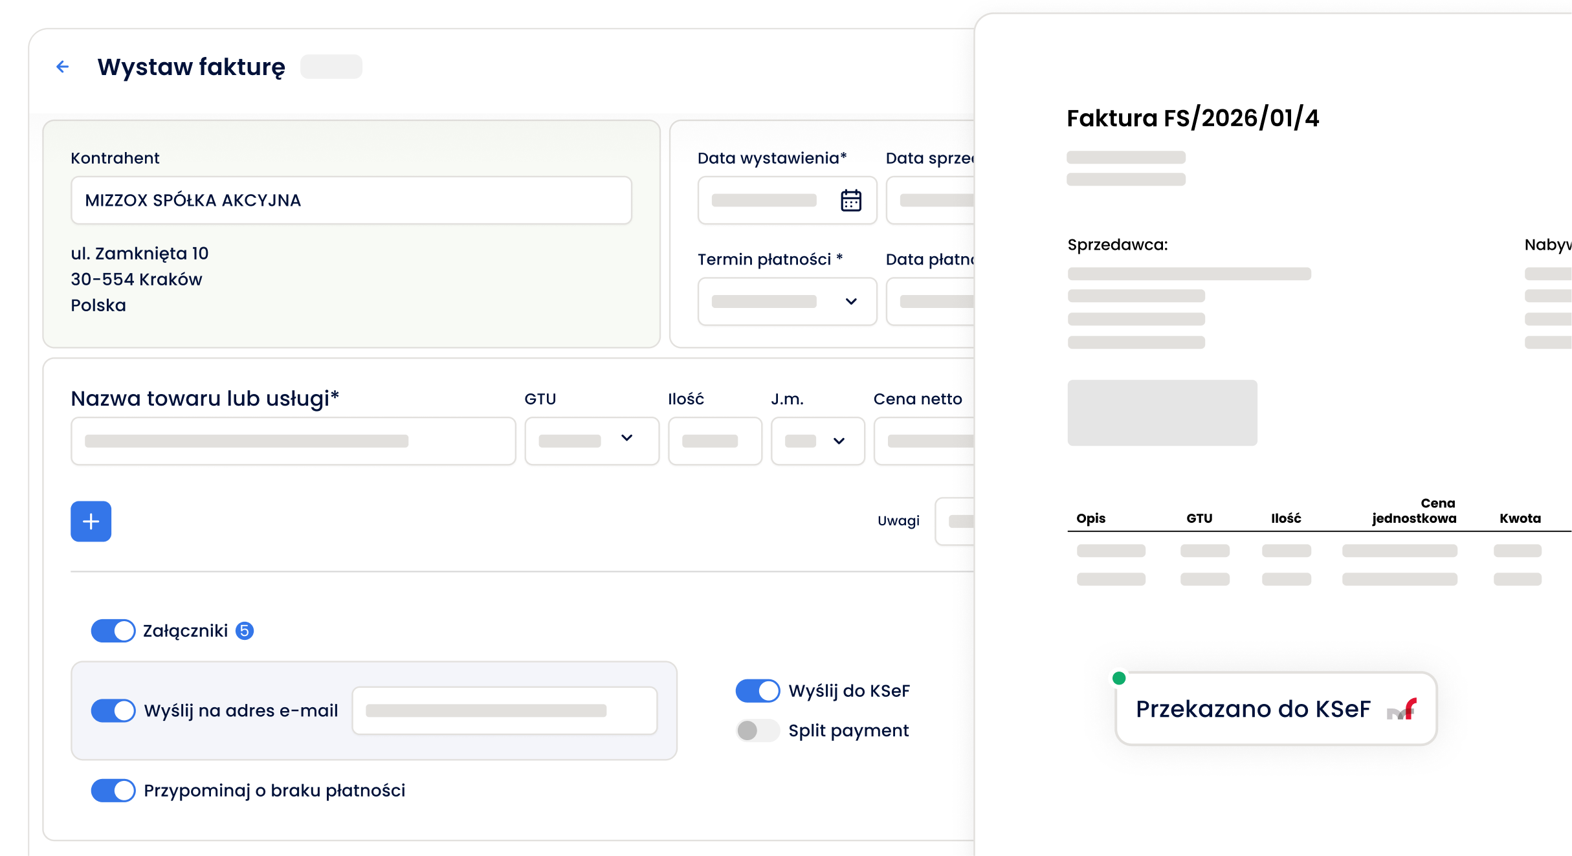This screenshot has height=856, width=1572.
Task: Click the Nazwa towaru lub usługi field
Action: [293, 441]
